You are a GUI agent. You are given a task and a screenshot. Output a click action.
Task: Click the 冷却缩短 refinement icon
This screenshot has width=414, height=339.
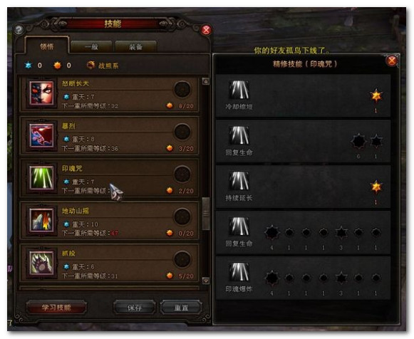point(239,90)
